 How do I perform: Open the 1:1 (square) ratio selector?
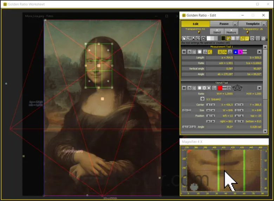pyautogui.click(x=202, y=99)
